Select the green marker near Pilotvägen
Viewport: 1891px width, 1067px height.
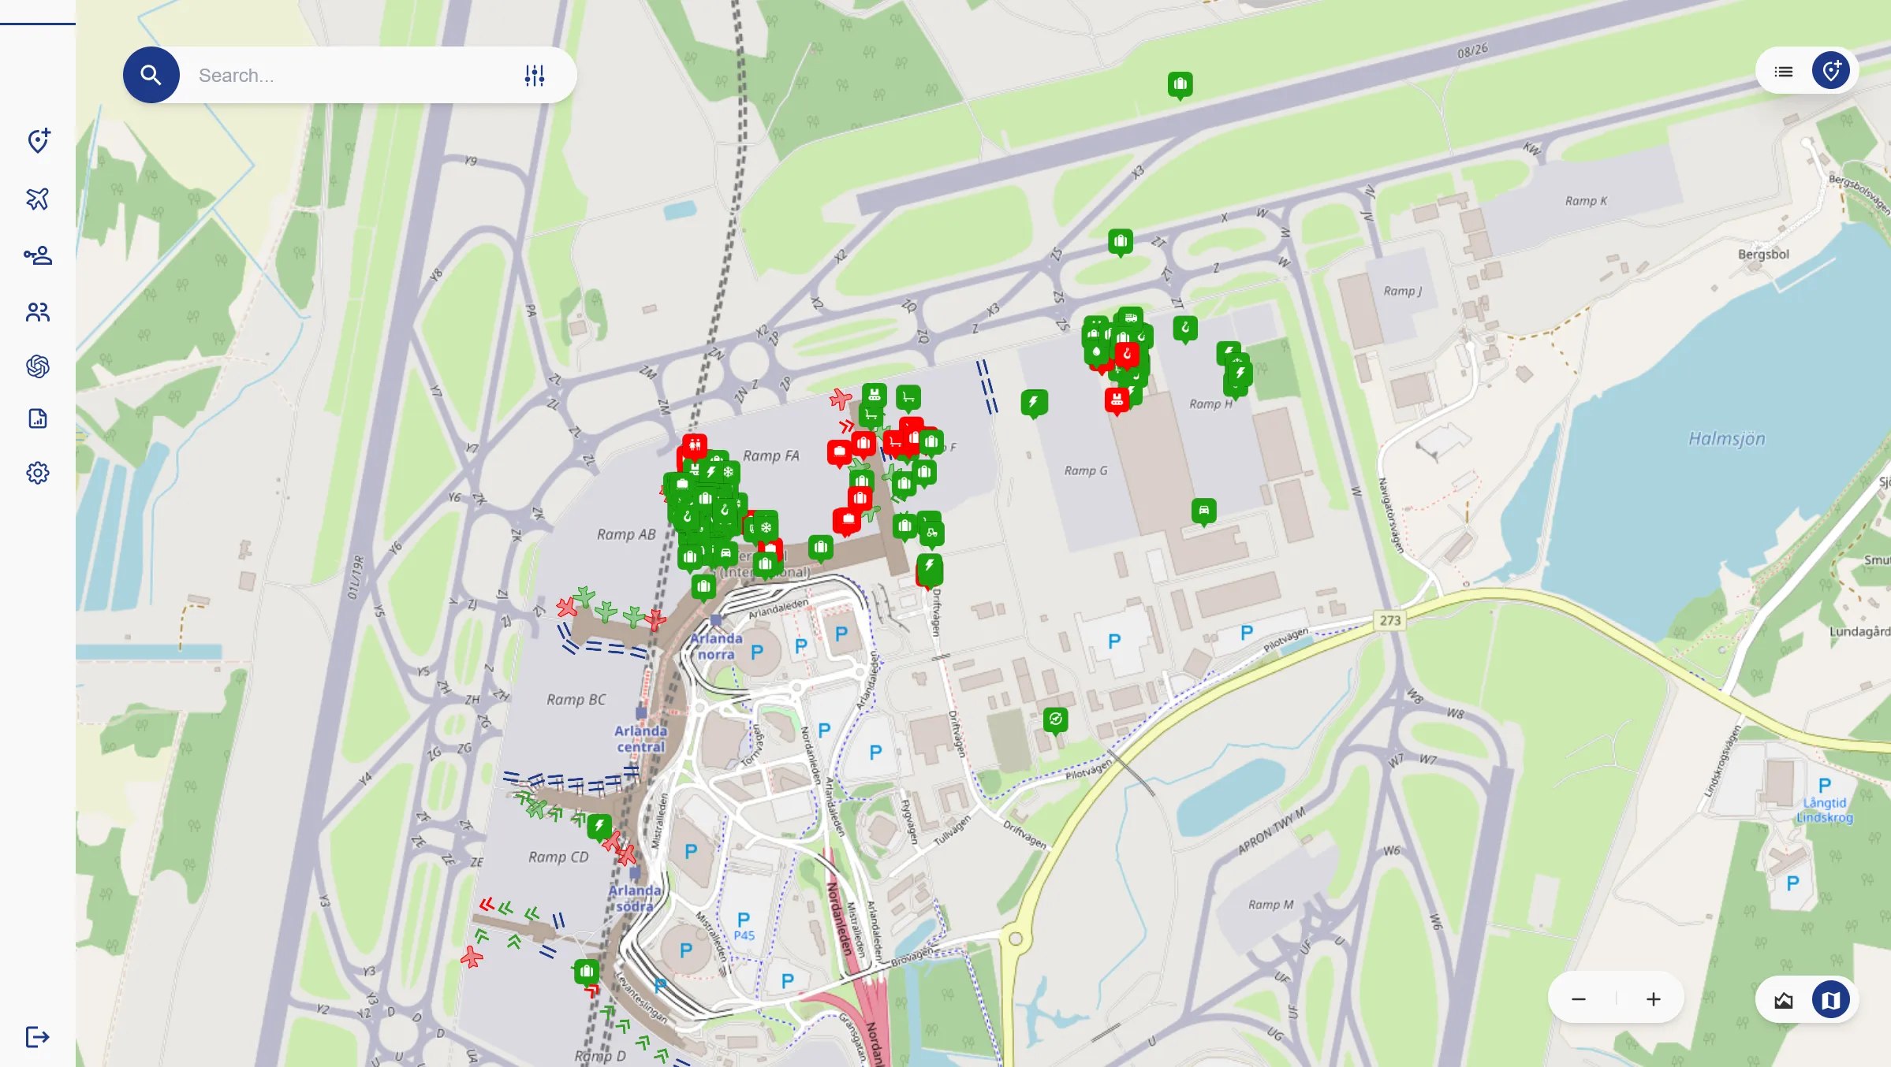(x=1055, y=719)
